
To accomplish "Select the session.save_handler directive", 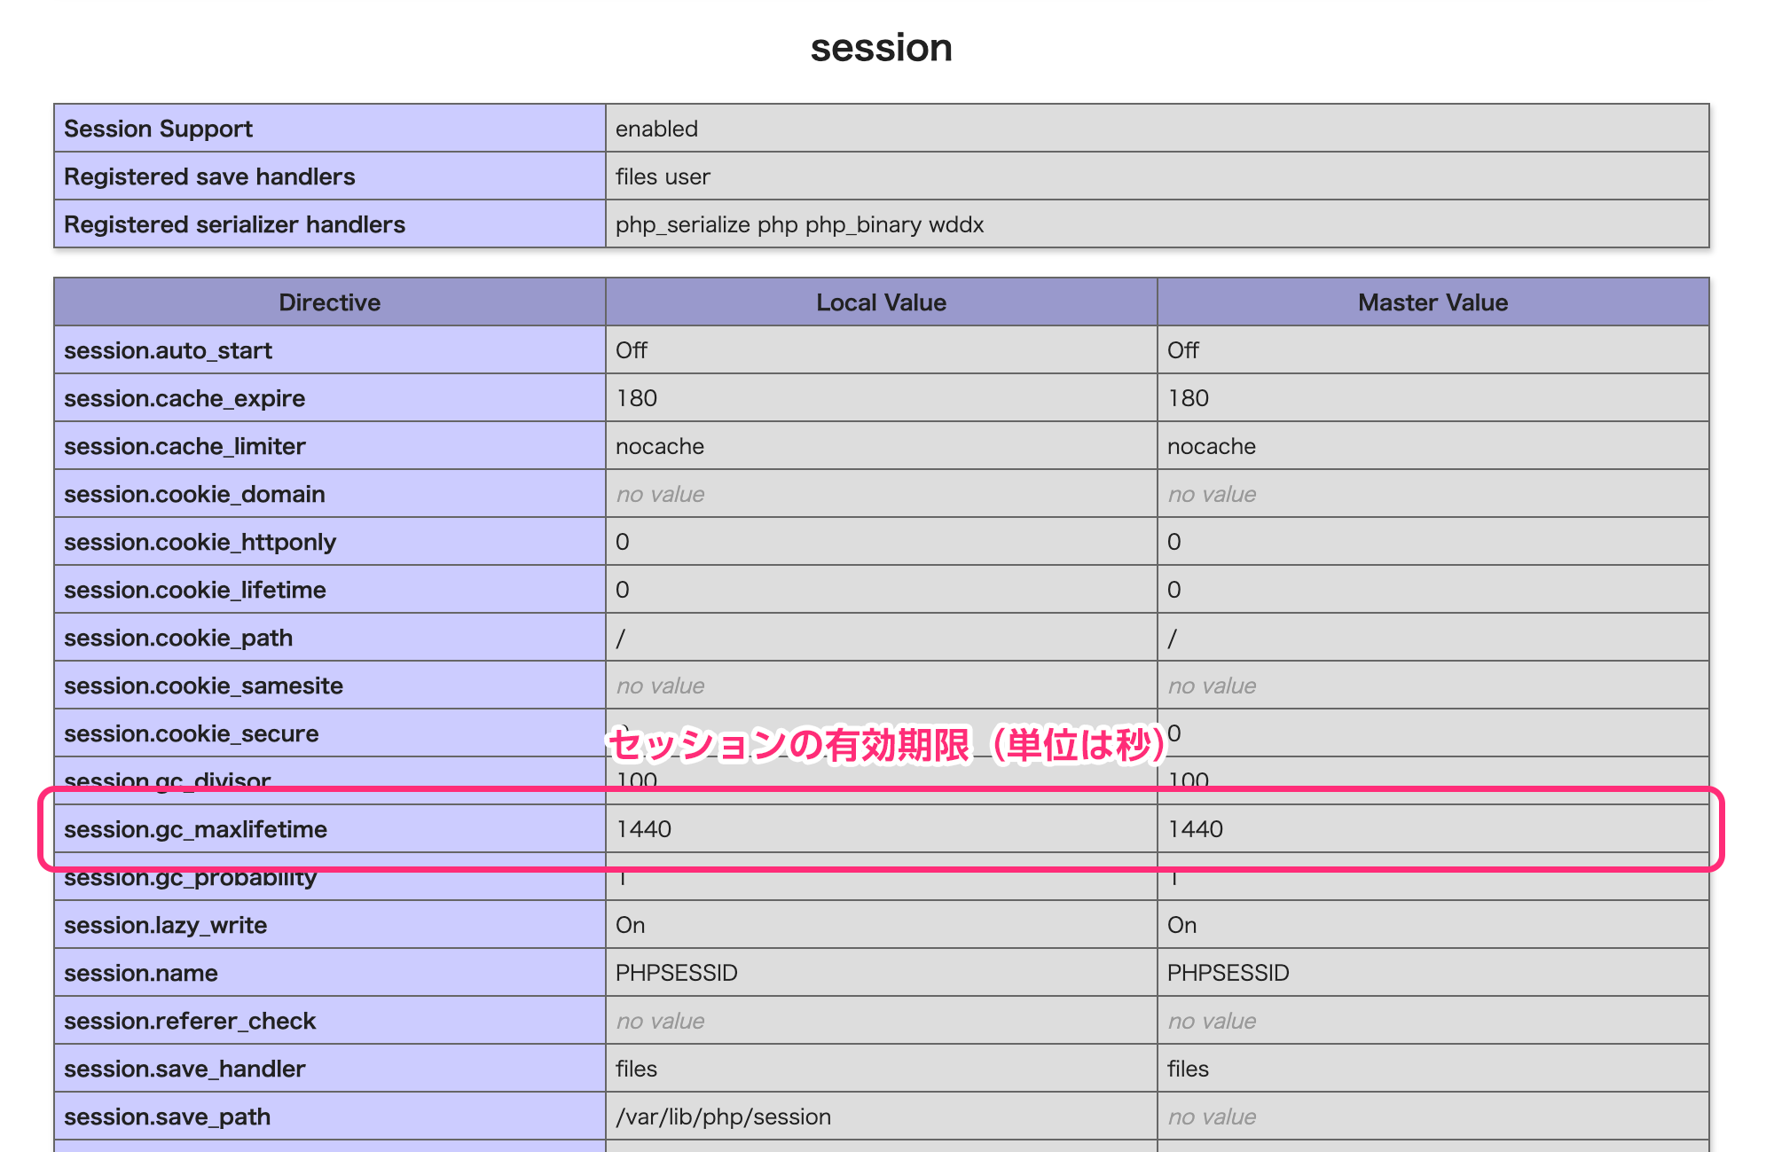I will pyautogui.click(x=184, y=1069).
